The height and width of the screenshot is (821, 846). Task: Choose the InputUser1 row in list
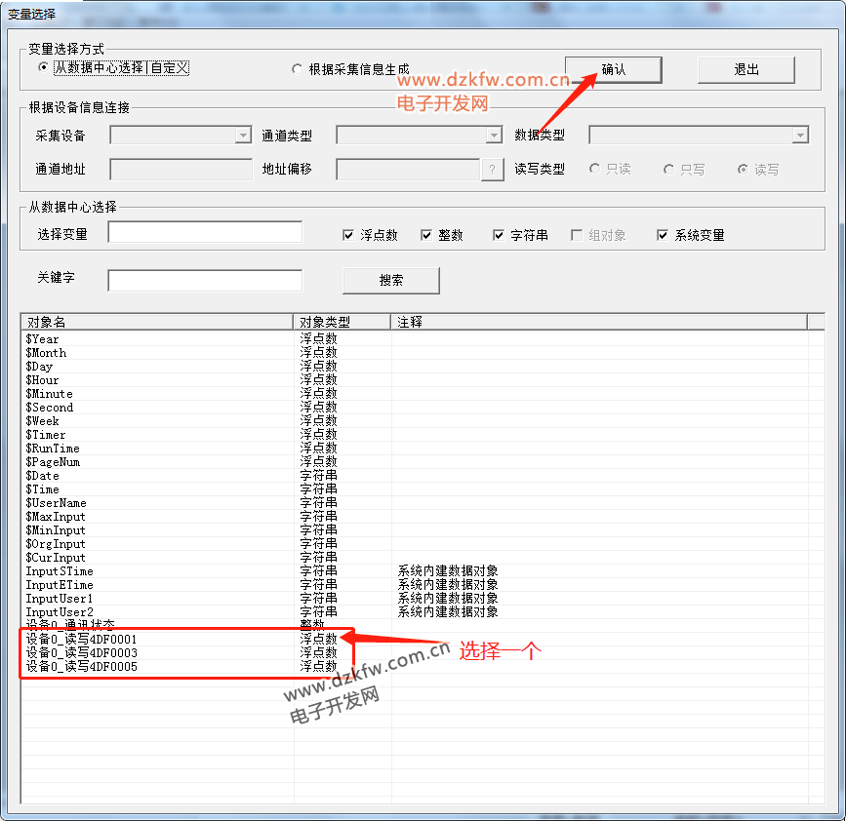[60, 599]
